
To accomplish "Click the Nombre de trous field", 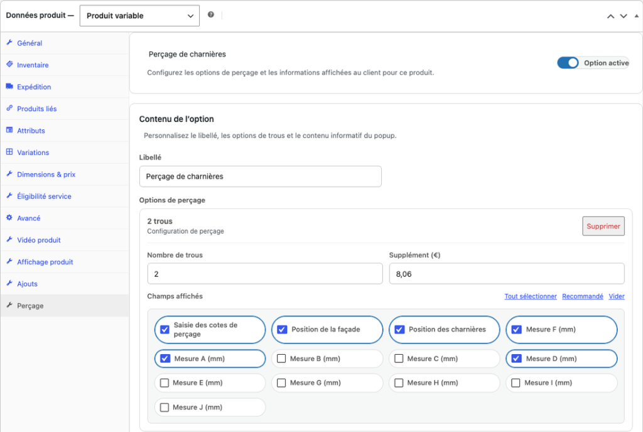I will pyautogui.click(x=265, y=274).
